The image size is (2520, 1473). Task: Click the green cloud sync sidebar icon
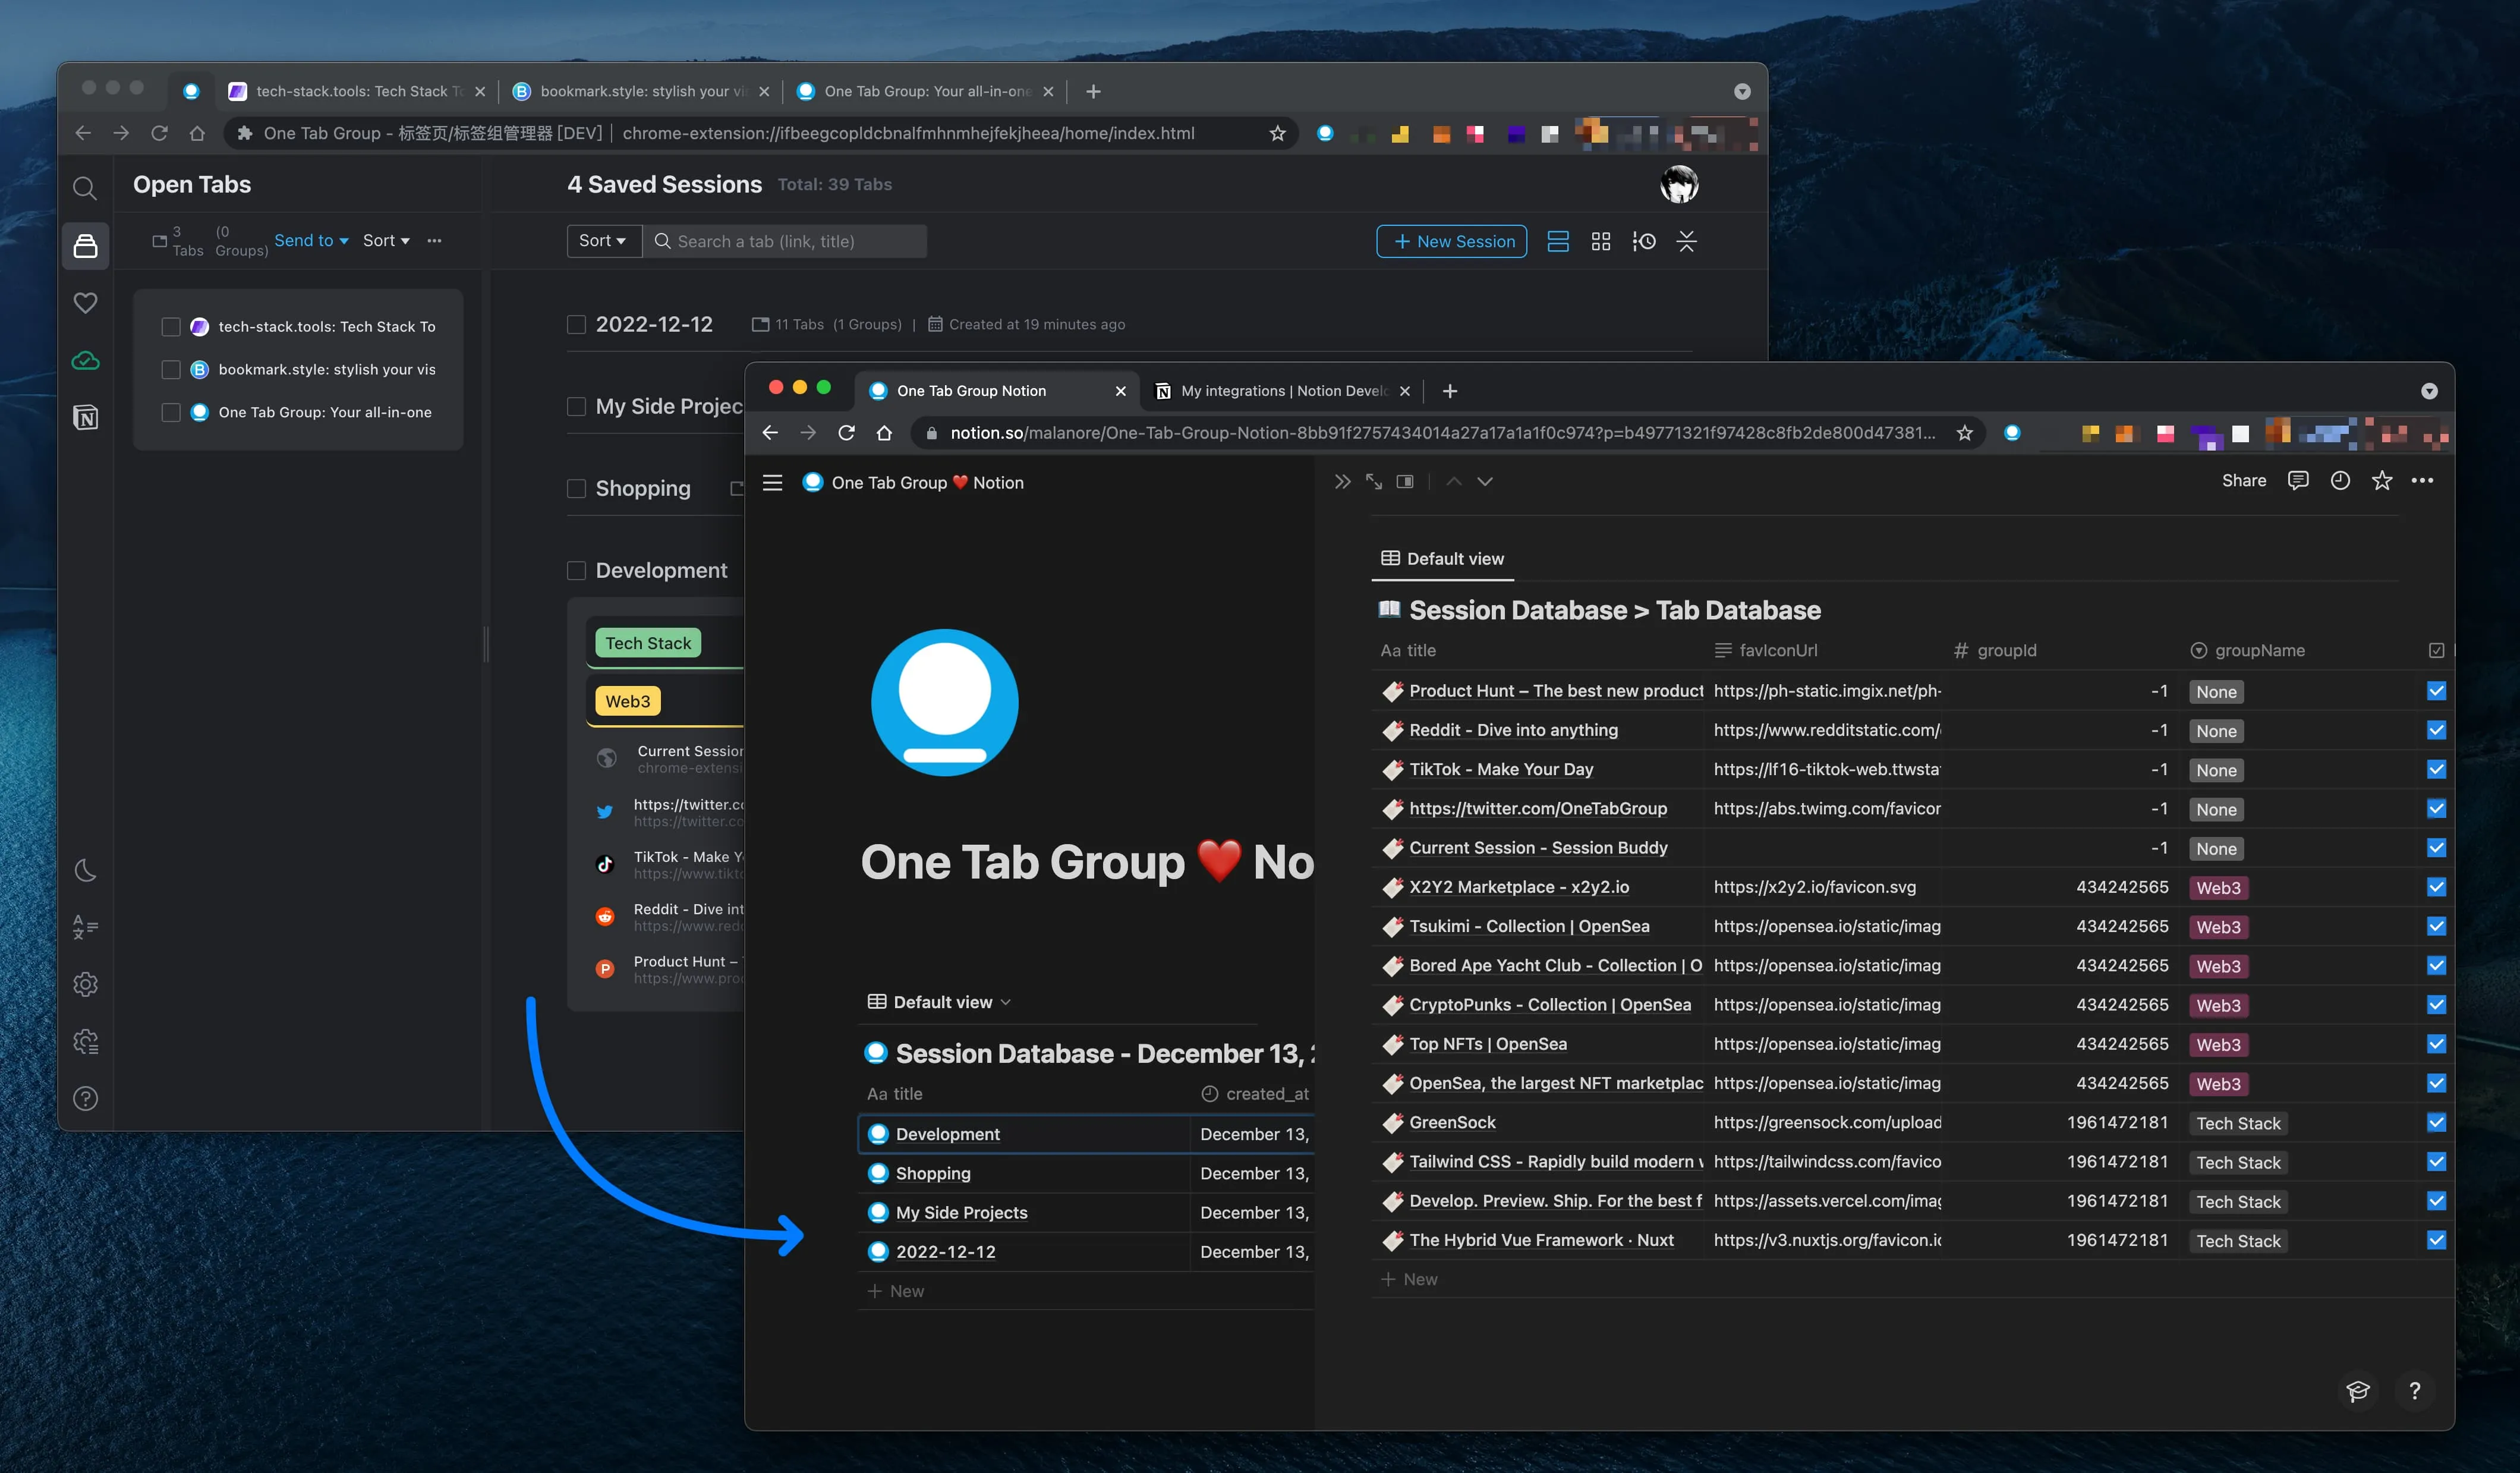[x=85, y=361]
